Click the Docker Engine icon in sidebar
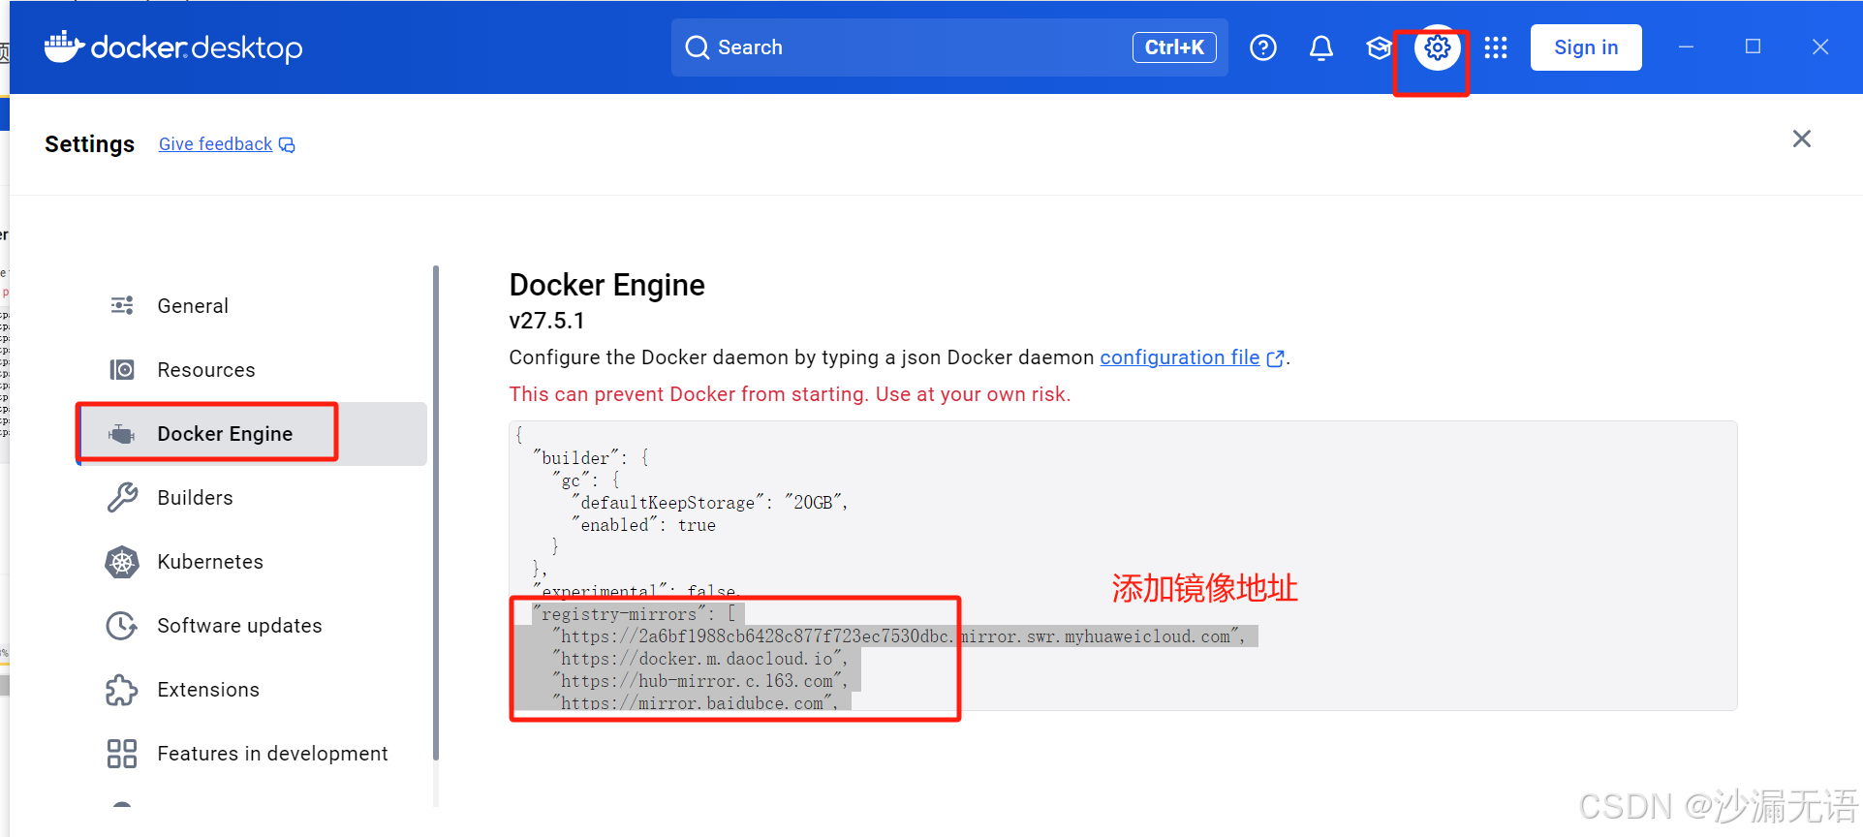The width and height of the screenshot is (1863, 837). [x=122, y=434]
